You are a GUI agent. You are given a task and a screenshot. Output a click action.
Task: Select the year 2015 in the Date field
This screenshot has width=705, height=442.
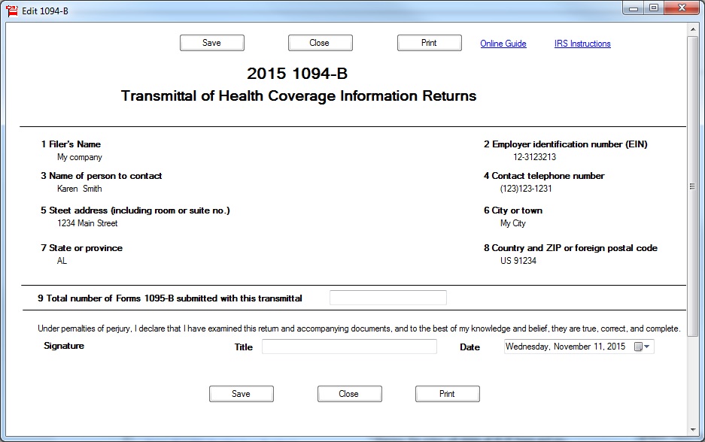(616, 347)
